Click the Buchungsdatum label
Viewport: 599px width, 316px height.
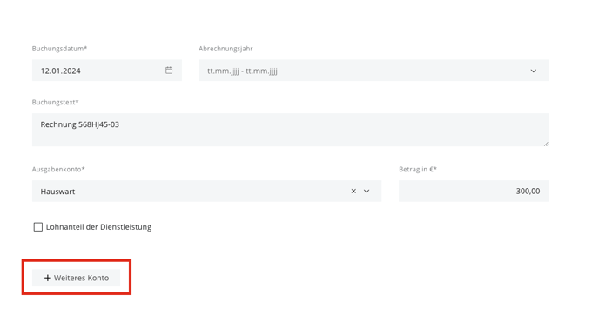(59, 49)
